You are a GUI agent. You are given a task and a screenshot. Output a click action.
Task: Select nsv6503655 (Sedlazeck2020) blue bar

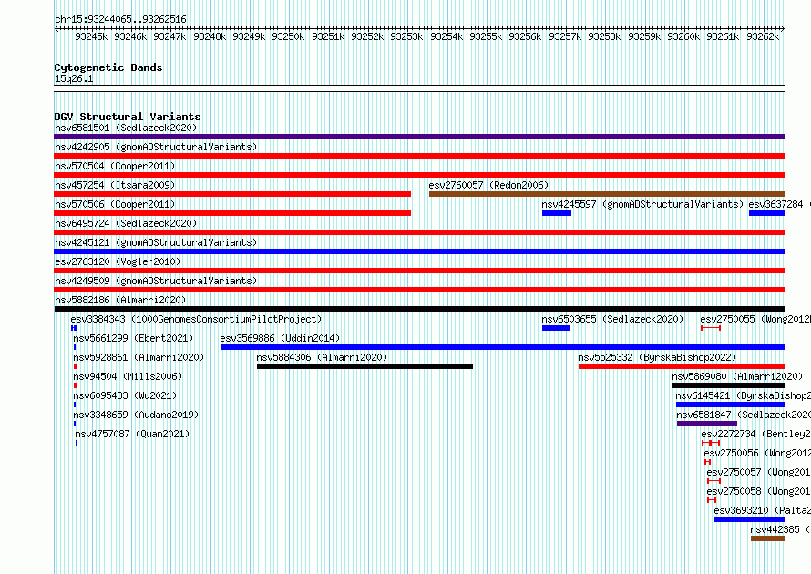pyautogui.click(x=556, y=328)
